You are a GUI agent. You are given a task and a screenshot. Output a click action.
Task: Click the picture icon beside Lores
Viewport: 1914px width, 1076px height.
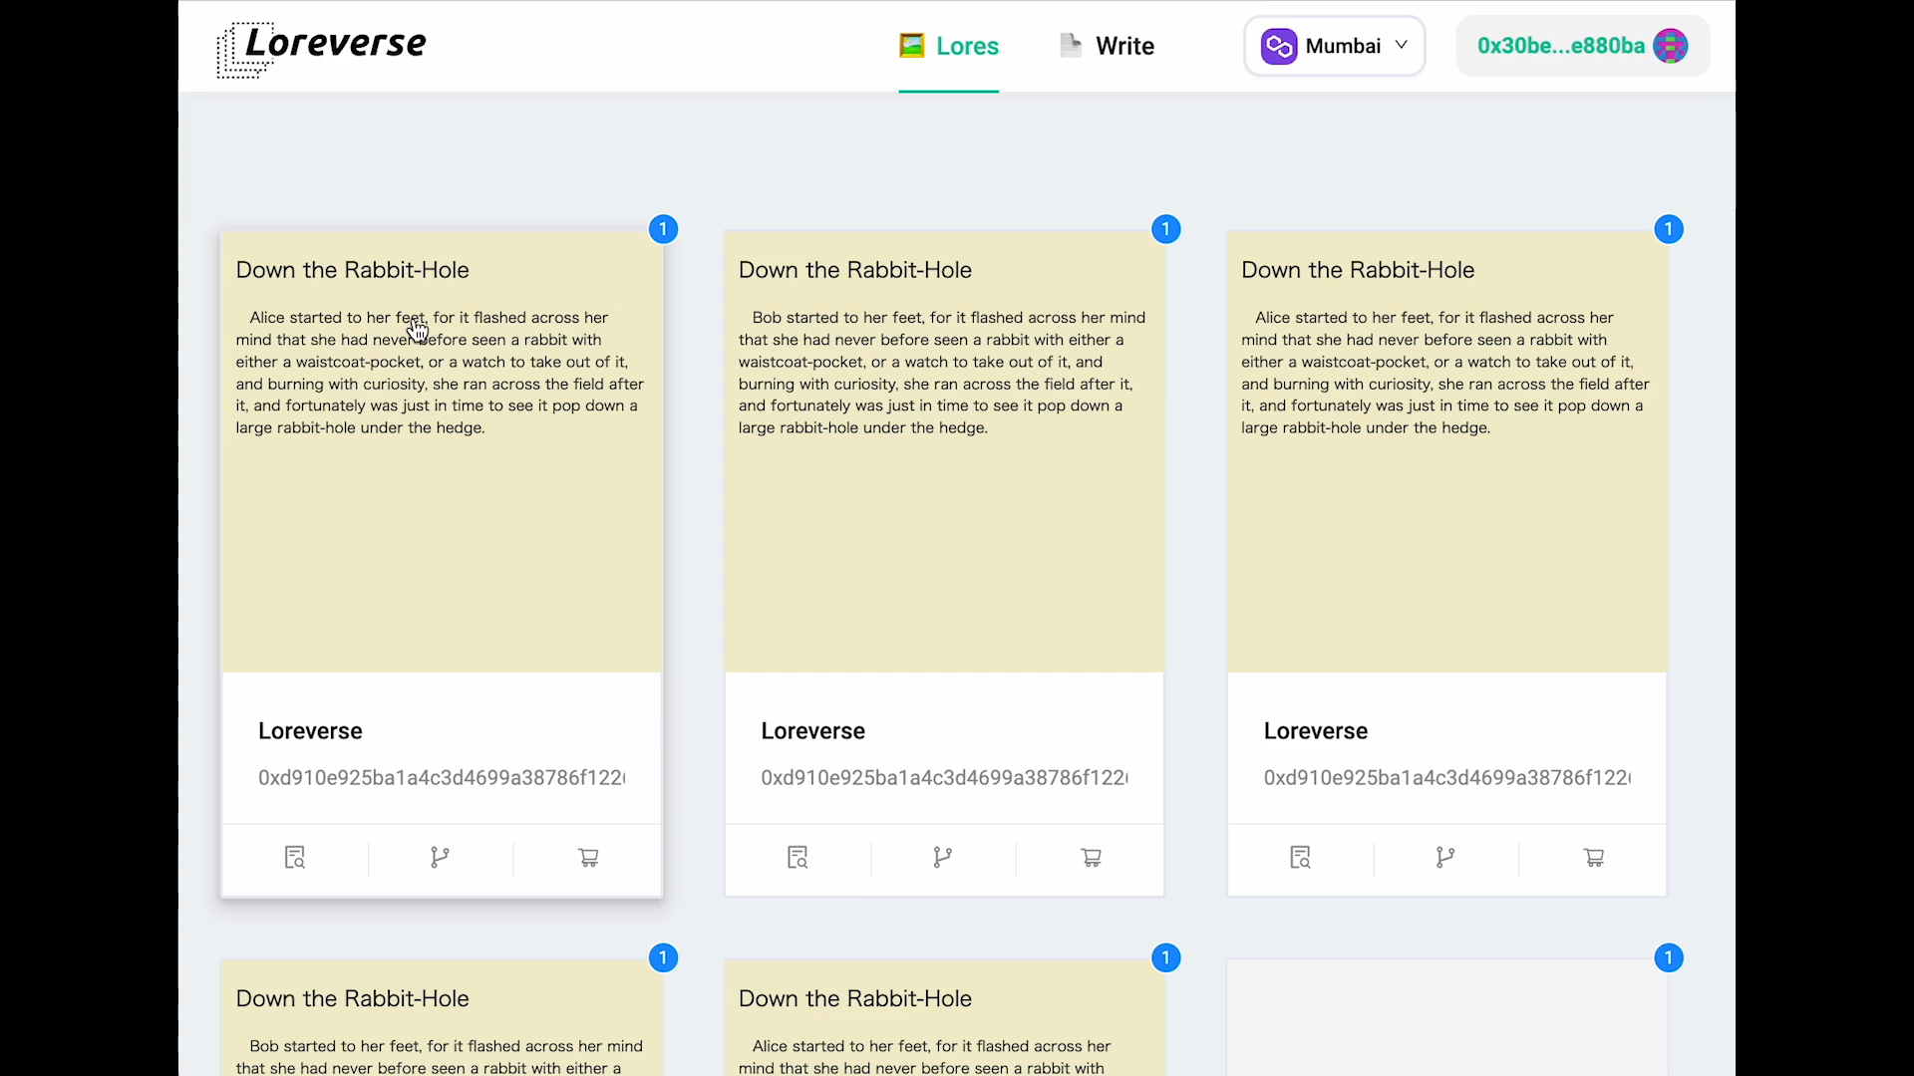911,46
